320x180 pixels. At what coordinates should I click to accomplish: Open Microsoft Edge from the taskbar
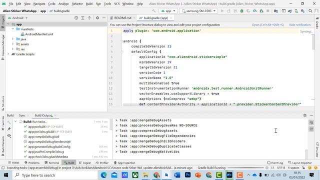[x=103, y=175]
